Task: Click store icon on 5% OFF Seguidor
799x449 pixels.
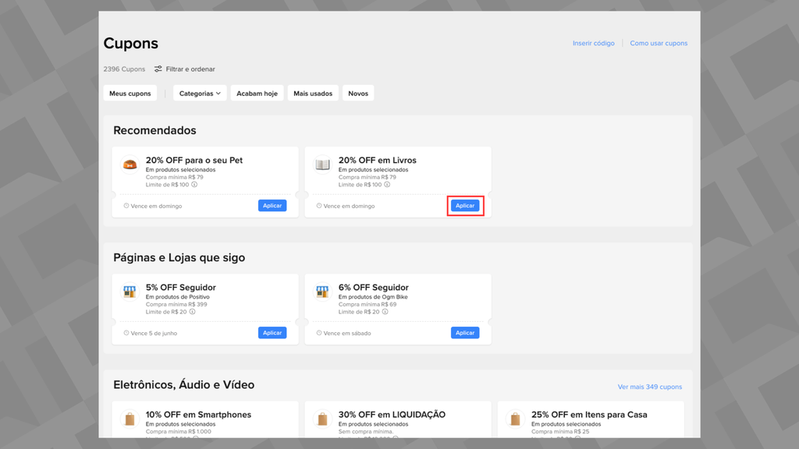Action: coord(130,292)
